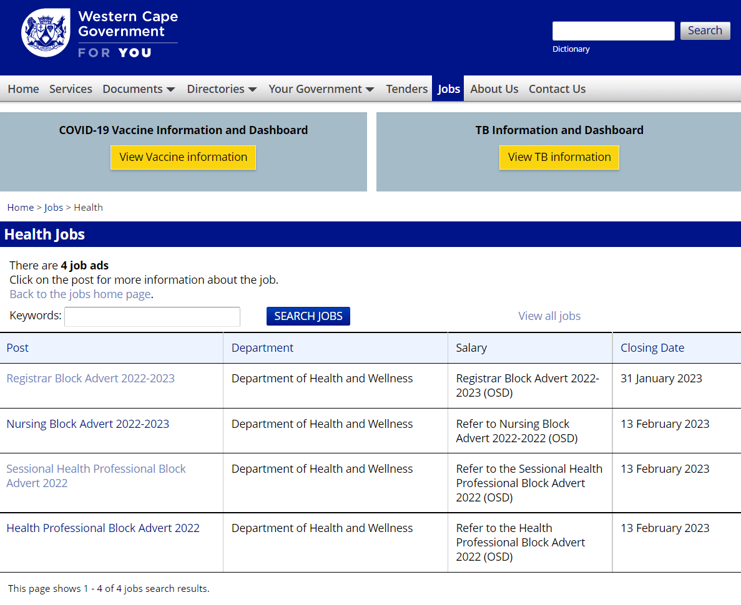The image size is (741, 605).
Task: Open the Registrar Block Advert 2022-2023 post
Action: [x=91, y=379]
